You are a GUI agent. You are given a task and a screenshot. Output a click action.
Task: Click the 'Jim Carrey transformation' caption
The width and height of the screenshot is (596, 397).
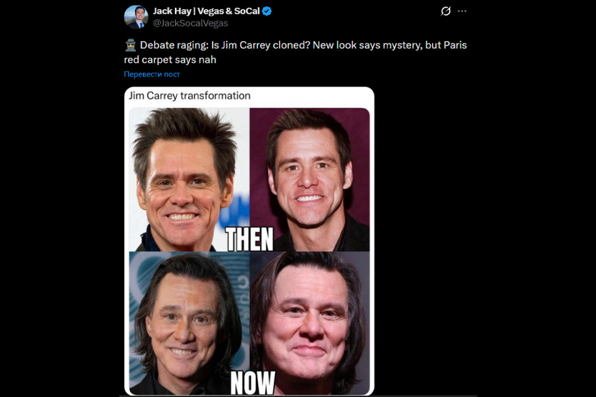click(189, 96)
